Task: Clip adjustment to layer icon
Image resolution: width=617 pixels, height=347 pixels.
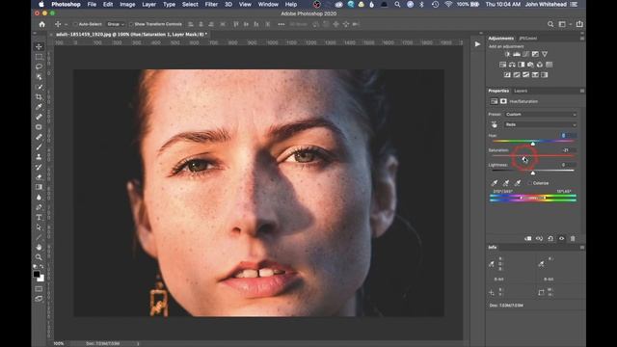Action: 528,238
